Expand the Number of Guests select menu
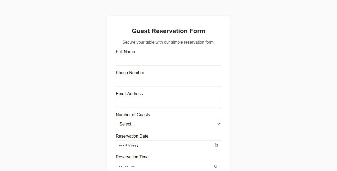 coord(168,124)
